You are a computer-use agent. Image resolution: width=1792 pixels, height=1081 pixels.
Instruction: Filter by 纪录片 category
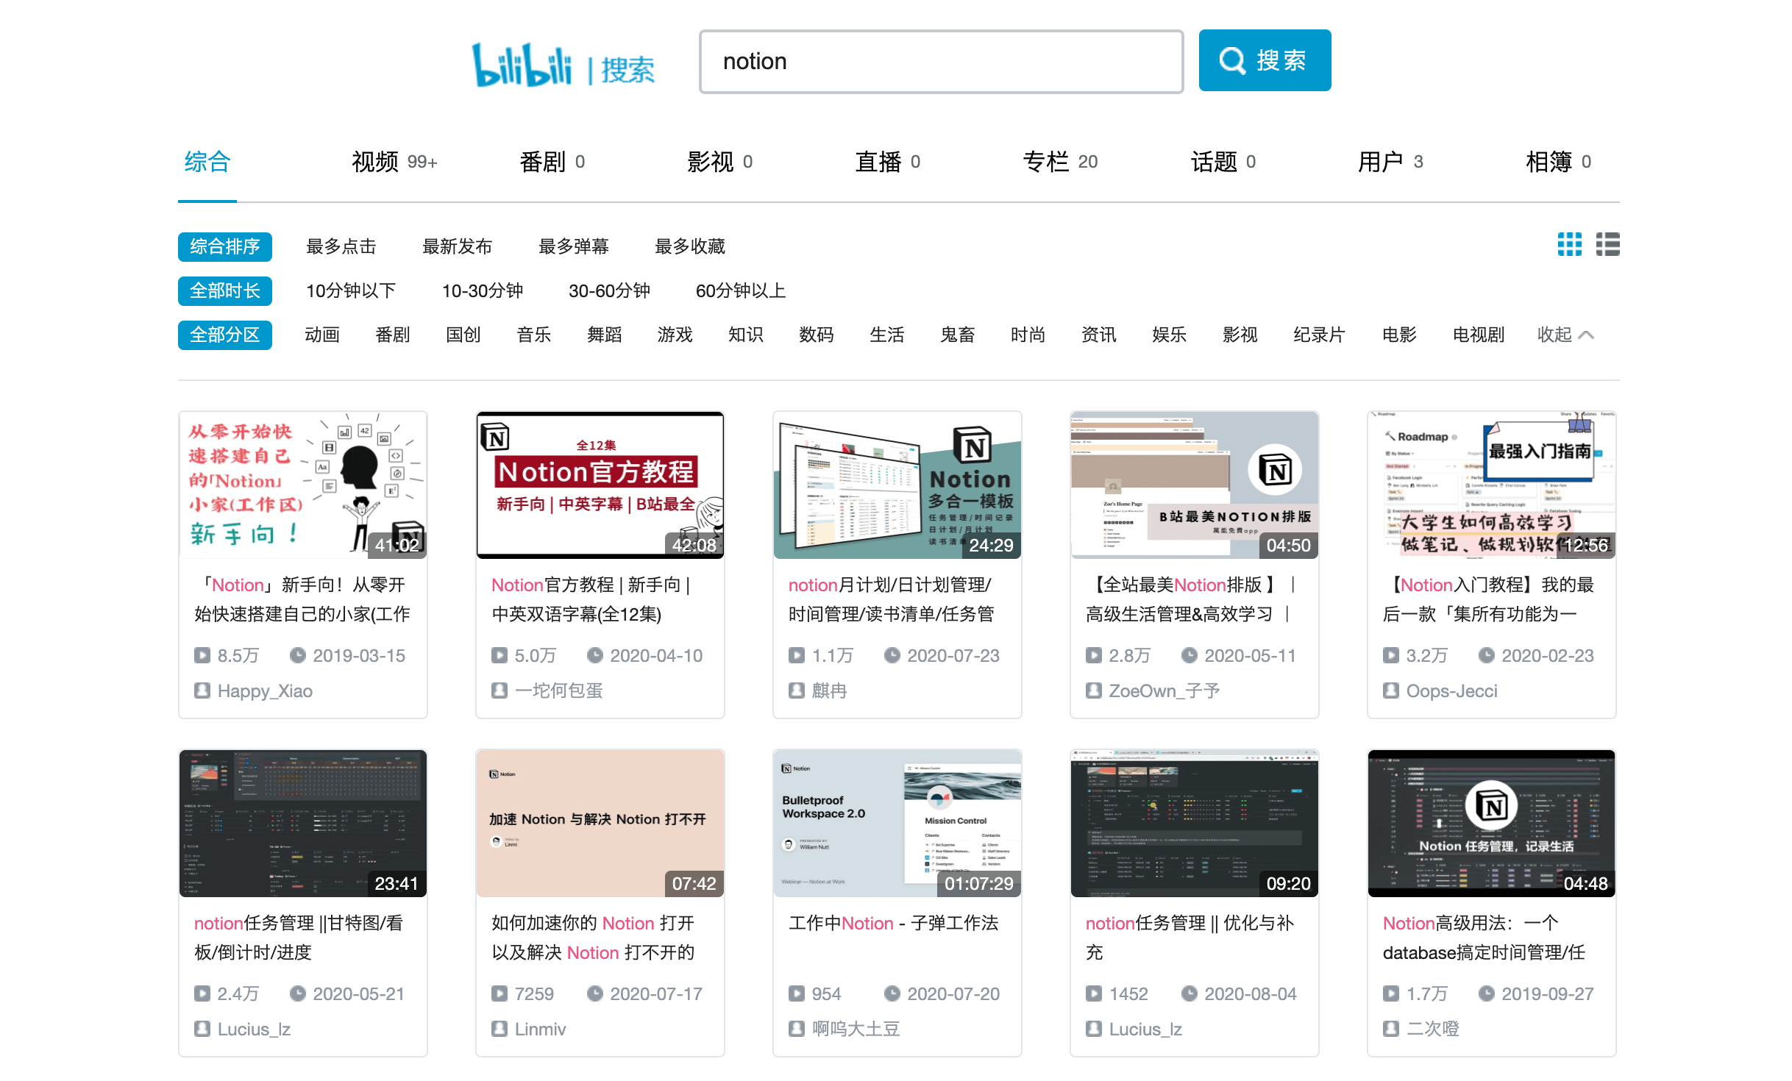click(1320, 335)
